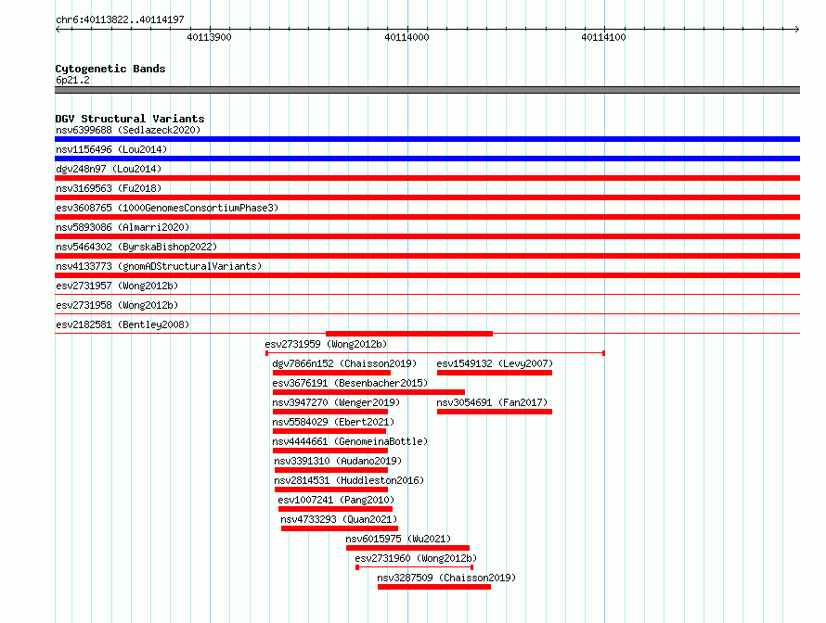Click the red bar under esv3676191
Image resolution: width=826 pixels, height=623 pixels.
click(368, 392)
